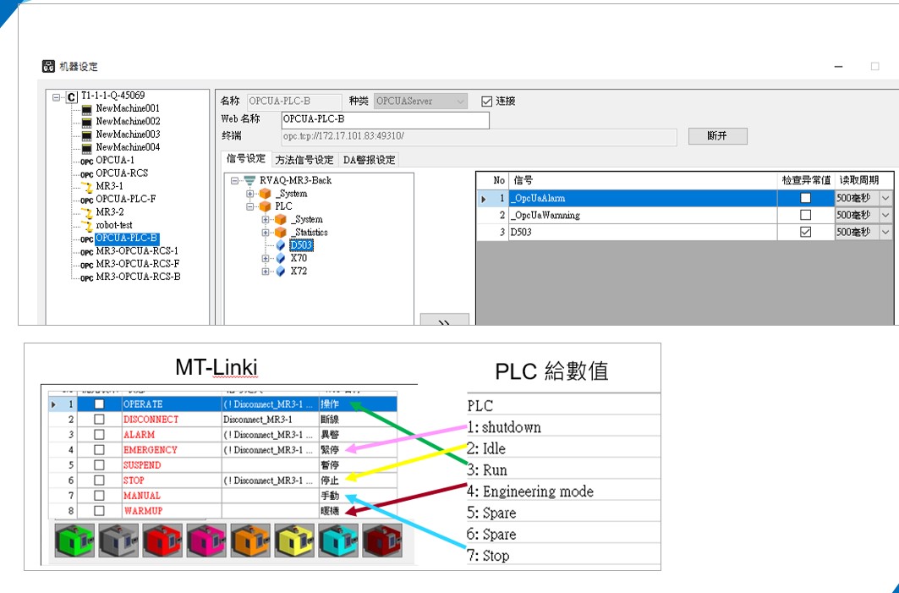This screenshot has width=899, height=593.
Task: Click orange cube icon of PLC node
Action: coord(266,206)
